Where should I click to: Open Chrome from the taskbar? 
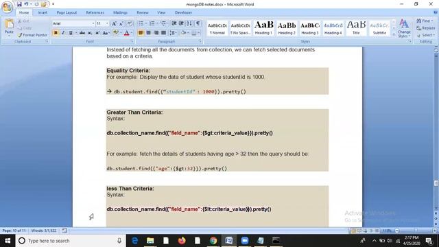click(x=213, y=241)
